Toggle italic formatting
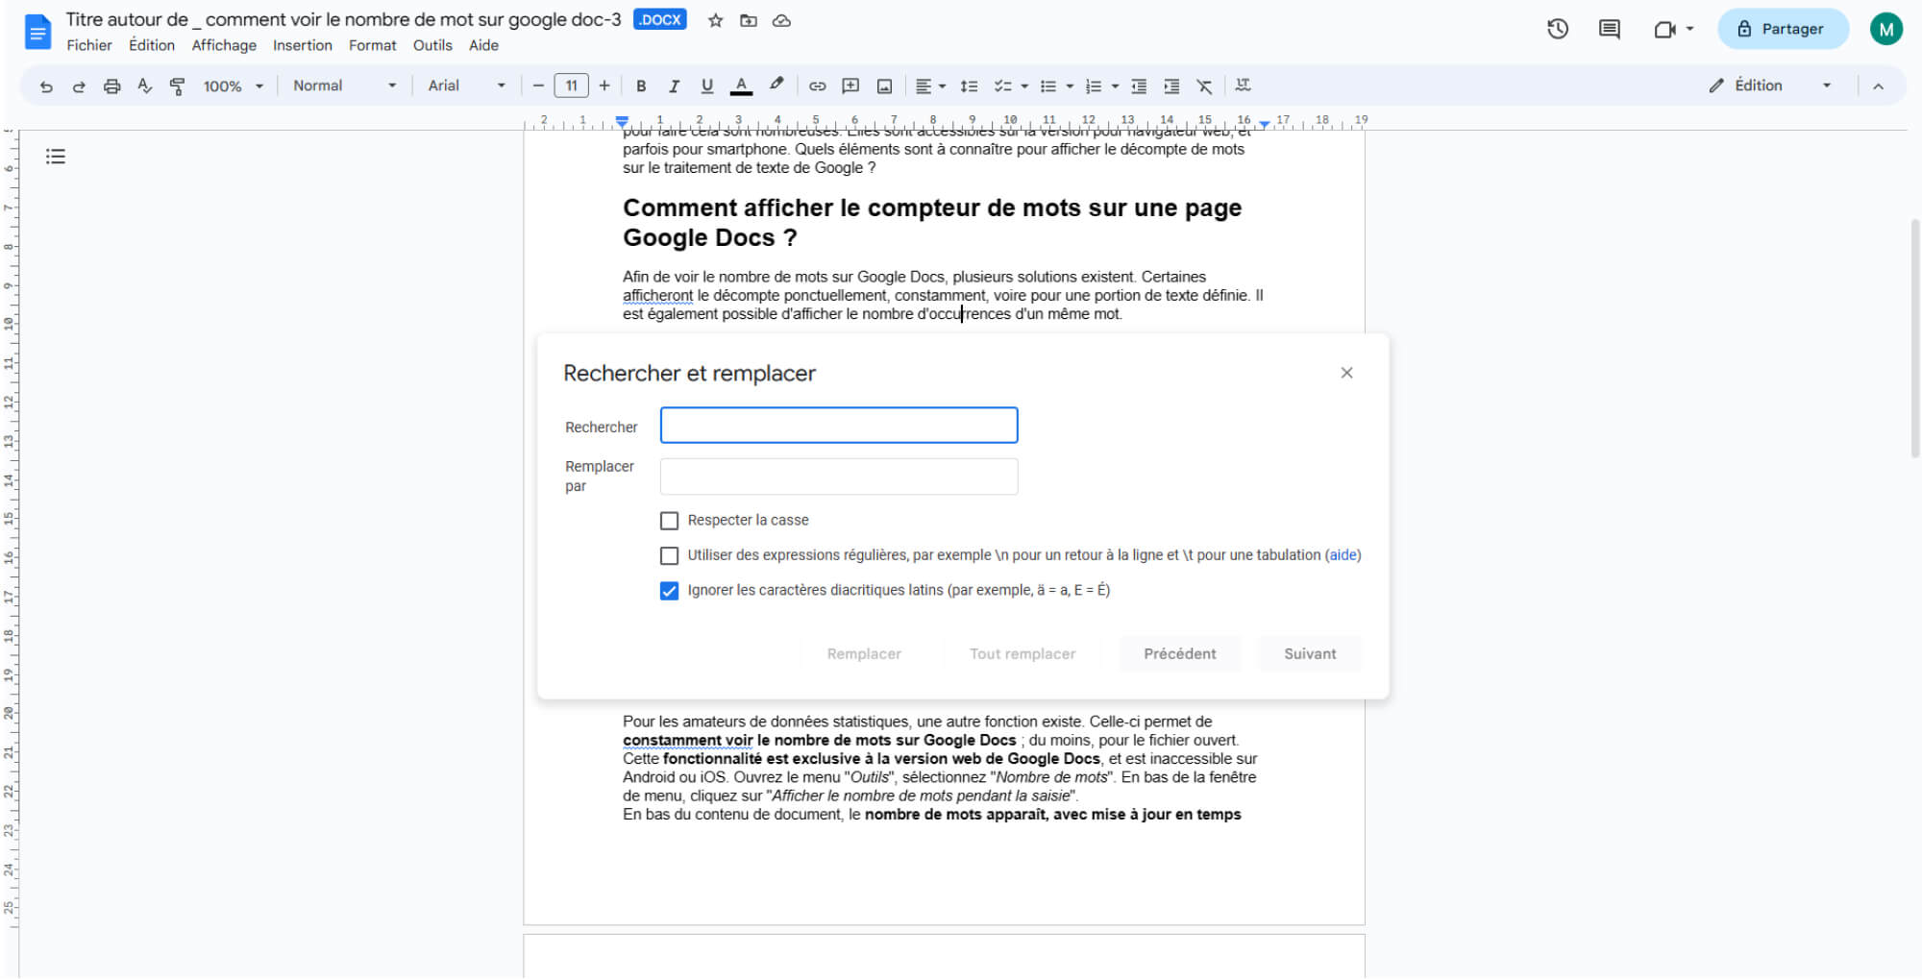This screenshot has height=979, width=1922. click(x=674, y=86)
